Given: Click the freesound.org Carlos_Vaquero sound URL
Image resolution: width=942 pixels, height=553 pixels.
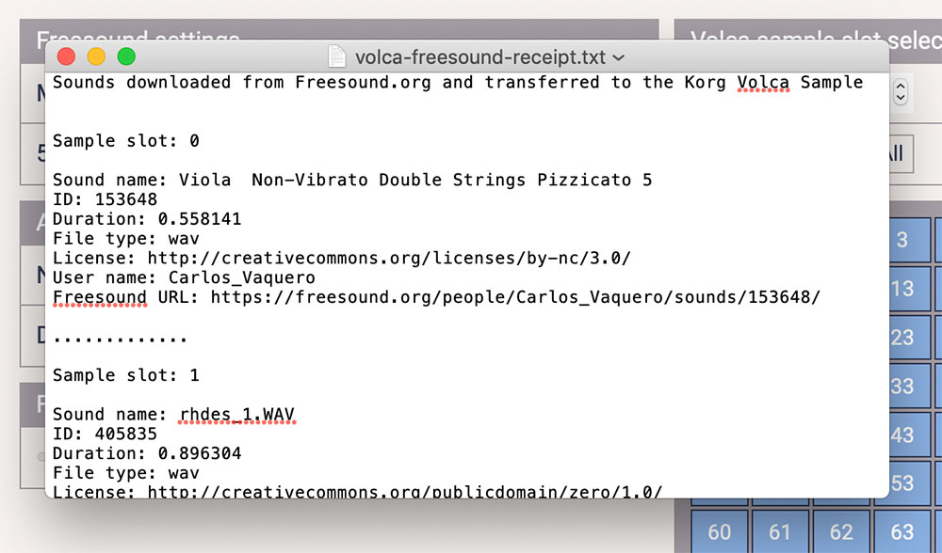Looking at the screenshot, I should [x=515, y=297].
